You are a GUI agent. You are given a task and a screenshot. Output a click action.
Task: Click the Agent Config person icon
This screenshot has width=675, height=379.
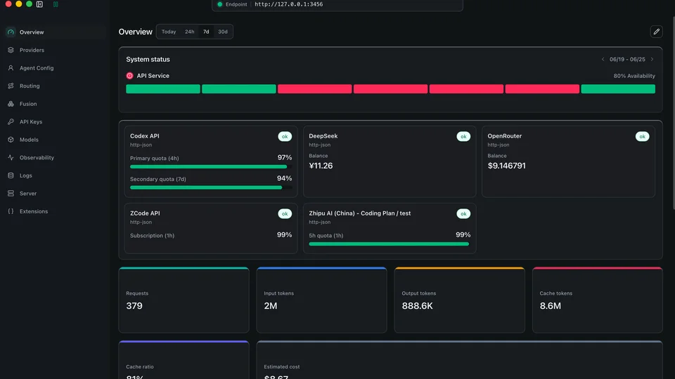coord(11,68)
